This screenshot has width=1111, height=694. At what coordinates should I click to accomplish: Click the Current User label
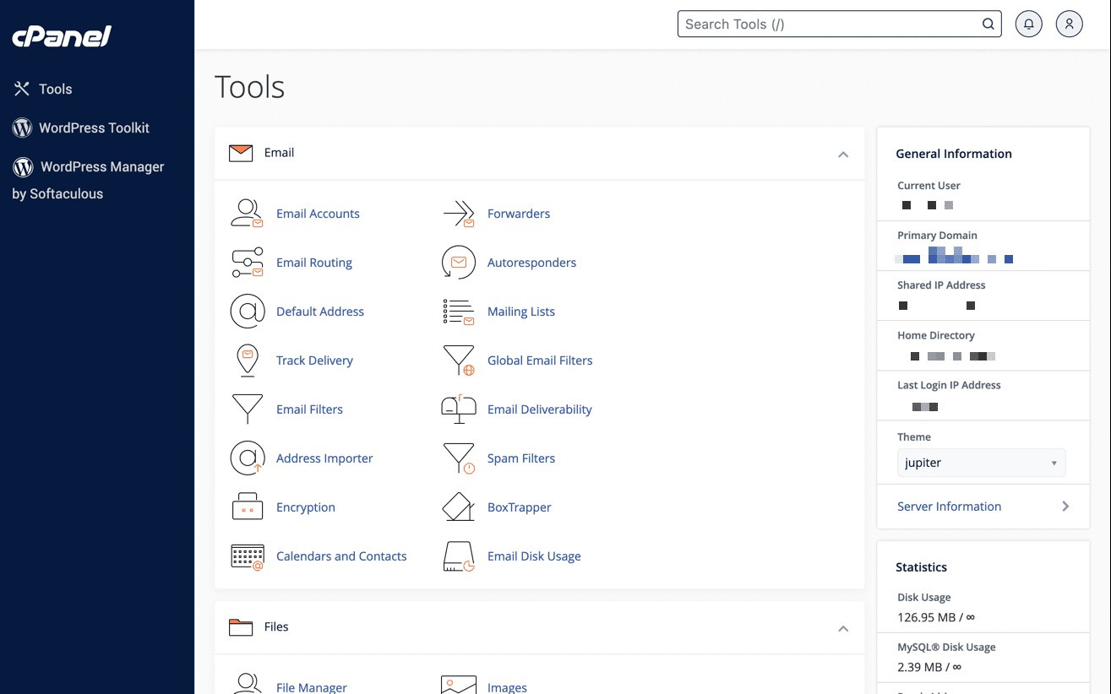tap(929, 186)
